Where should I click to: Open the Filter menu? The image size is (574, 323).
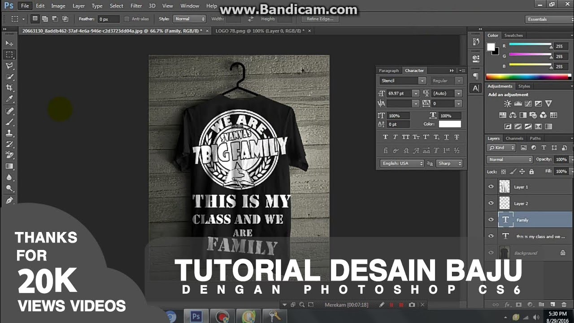tap(136, 6)
